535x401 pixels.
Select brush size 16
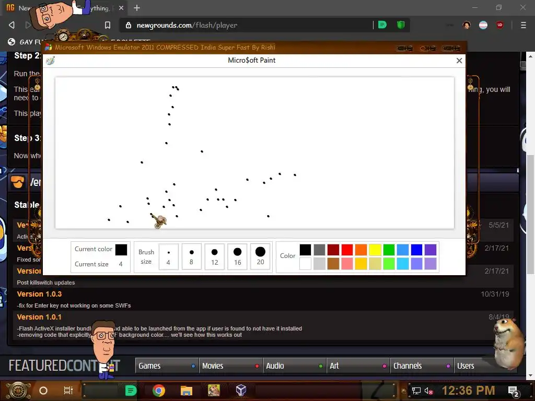(238, 256)
